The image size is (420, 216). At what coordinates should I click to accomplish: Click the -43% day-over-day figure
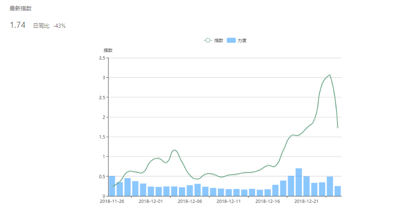(x=59, y=26)
